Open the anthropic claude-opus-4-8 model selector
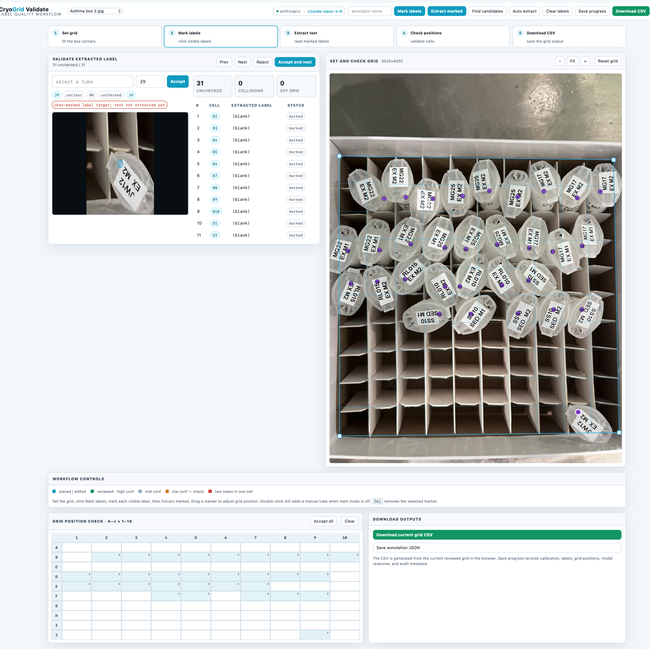650x649 pixels. coord(309,11)
